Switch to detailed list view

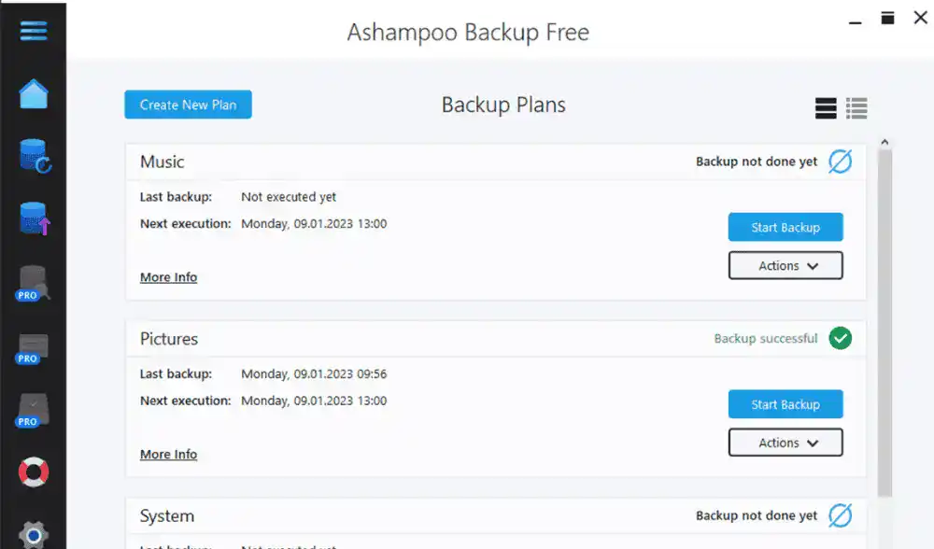[856, 108]
